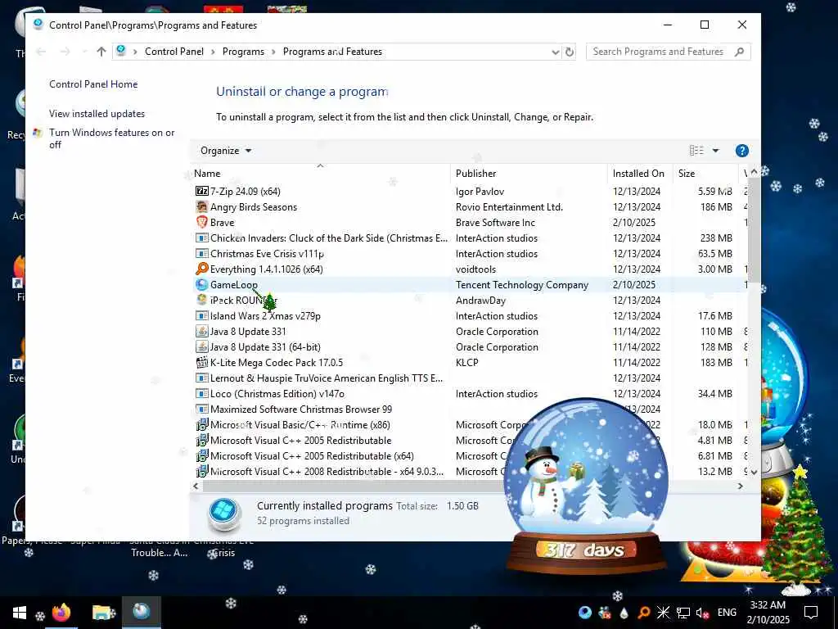This screenshot has width=838, height=629.
Task: Navigate to Programs breadcrumb
Action: [x=243, y=52]
